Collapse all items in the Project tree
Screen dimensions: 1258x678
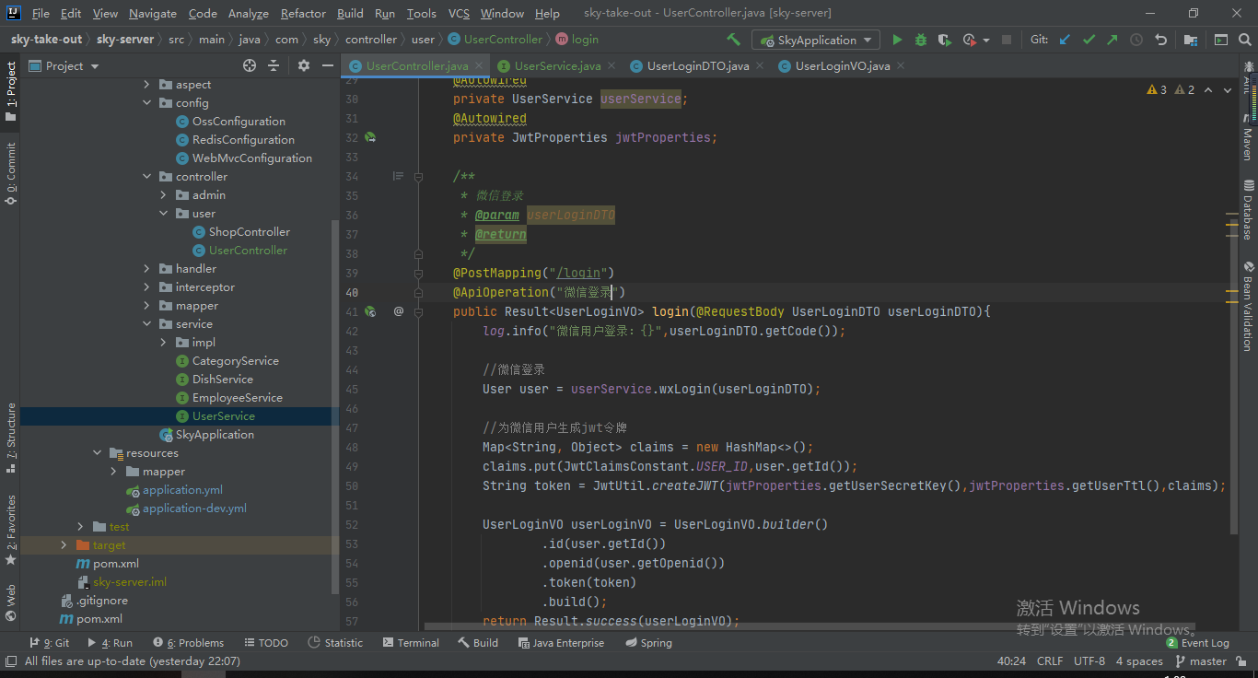coord(274,65)
